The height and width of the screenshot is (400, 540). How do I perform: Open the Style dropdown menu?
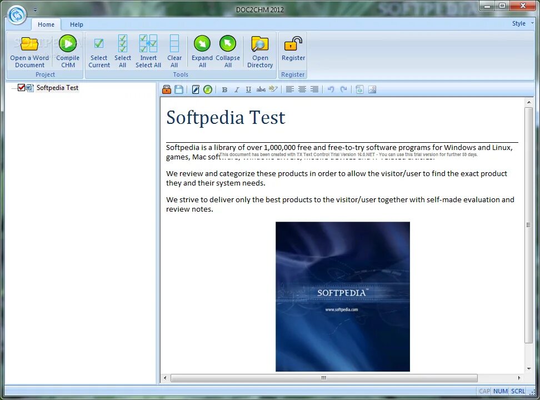[522, 23]
